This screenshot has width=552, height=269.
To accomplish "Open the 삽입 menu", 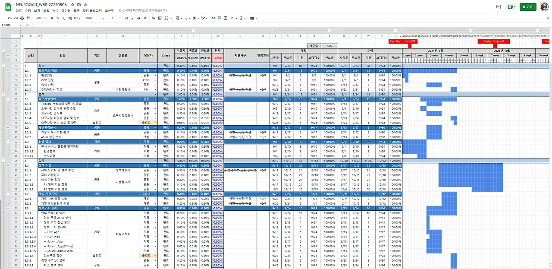I will 46,10.
